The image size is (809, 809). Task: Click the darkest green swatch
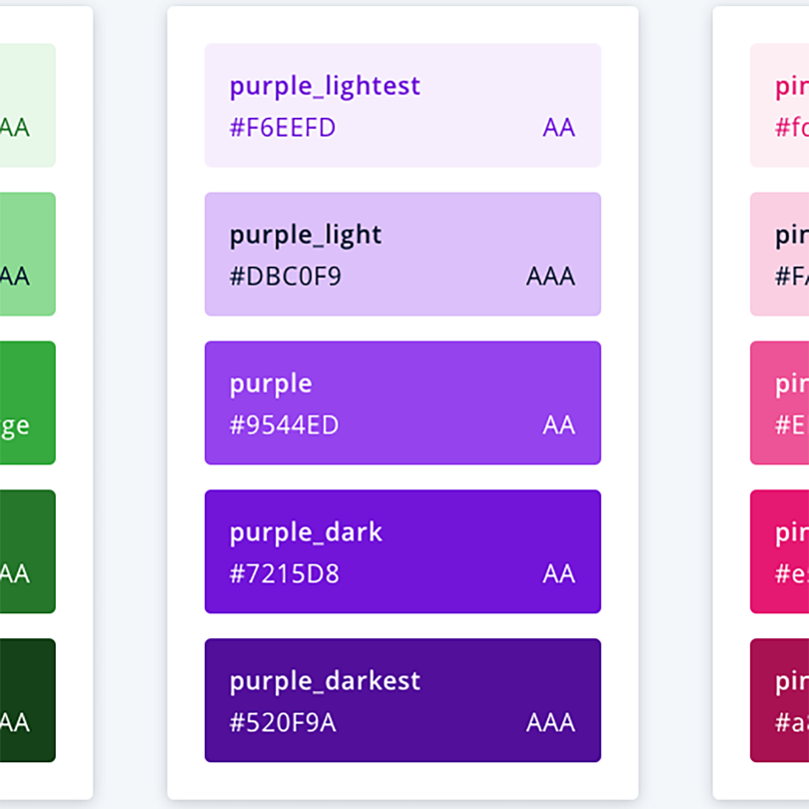[x=26, y=700]
